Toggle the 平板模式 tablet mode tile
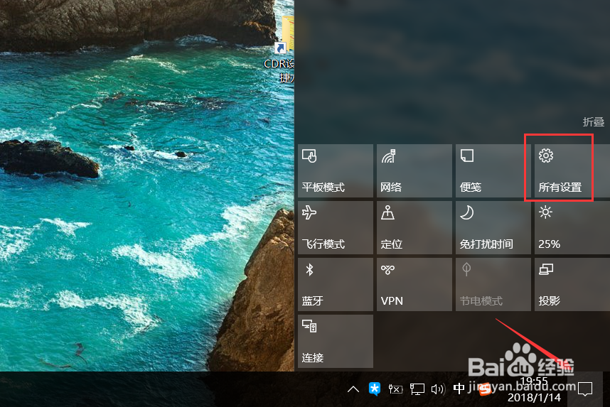 (x=336, y=171)
